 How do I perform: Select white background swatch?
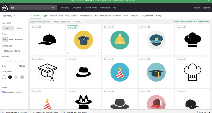click(4, 77)
